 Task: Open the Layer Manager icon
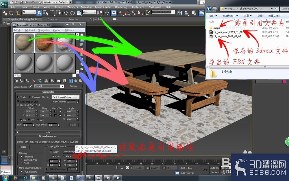click(x=194, y=12)
